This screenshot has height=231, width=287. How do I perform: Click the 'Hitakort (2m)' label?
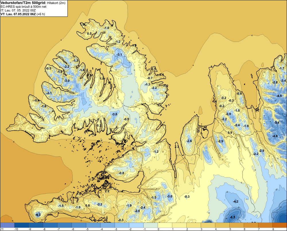[x=56, y=3]
